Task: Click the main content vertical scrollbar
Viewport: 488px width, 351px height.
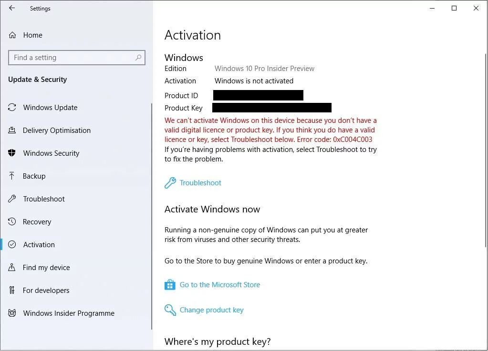Action: point(486,150)
